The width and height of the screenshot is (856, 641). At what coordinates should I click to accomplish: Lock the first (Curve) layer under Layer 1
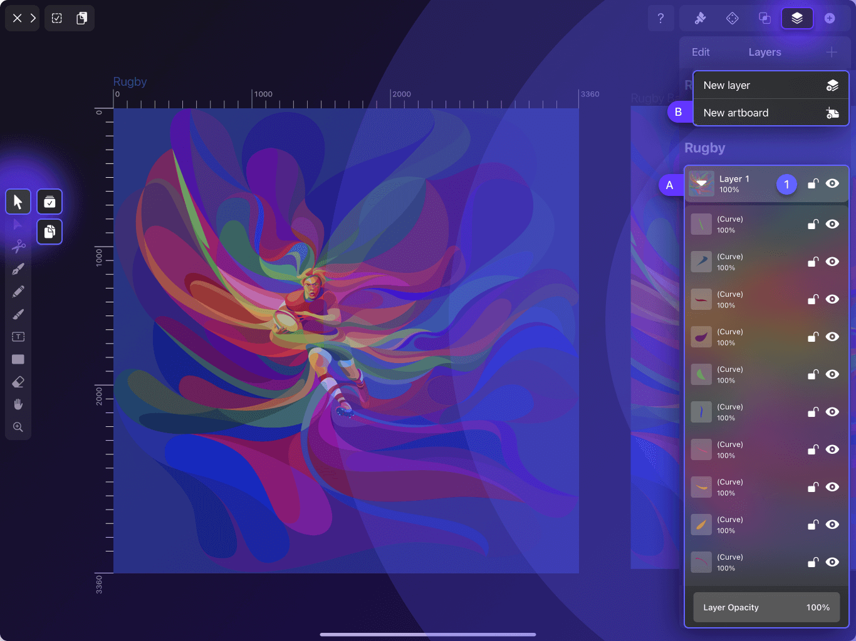tap(813, 224)
